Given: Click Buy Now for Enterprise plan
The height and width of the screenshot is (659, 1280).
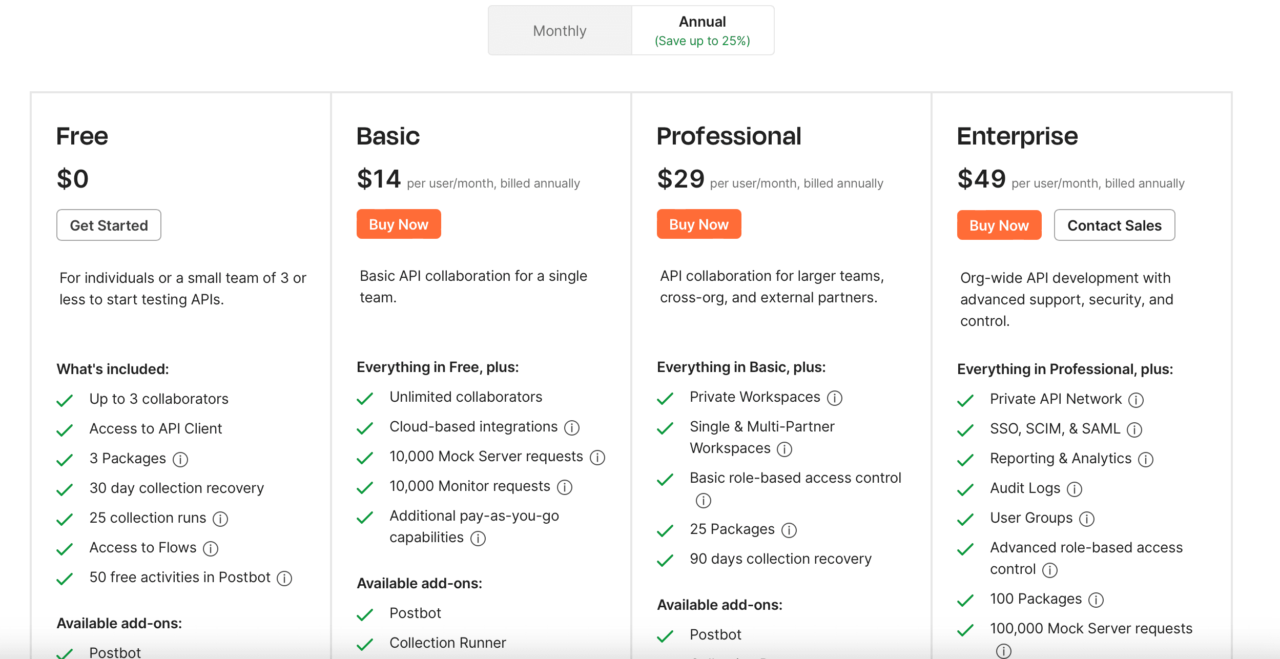Looking at the screenshot, I should click(x=999, y=225).
